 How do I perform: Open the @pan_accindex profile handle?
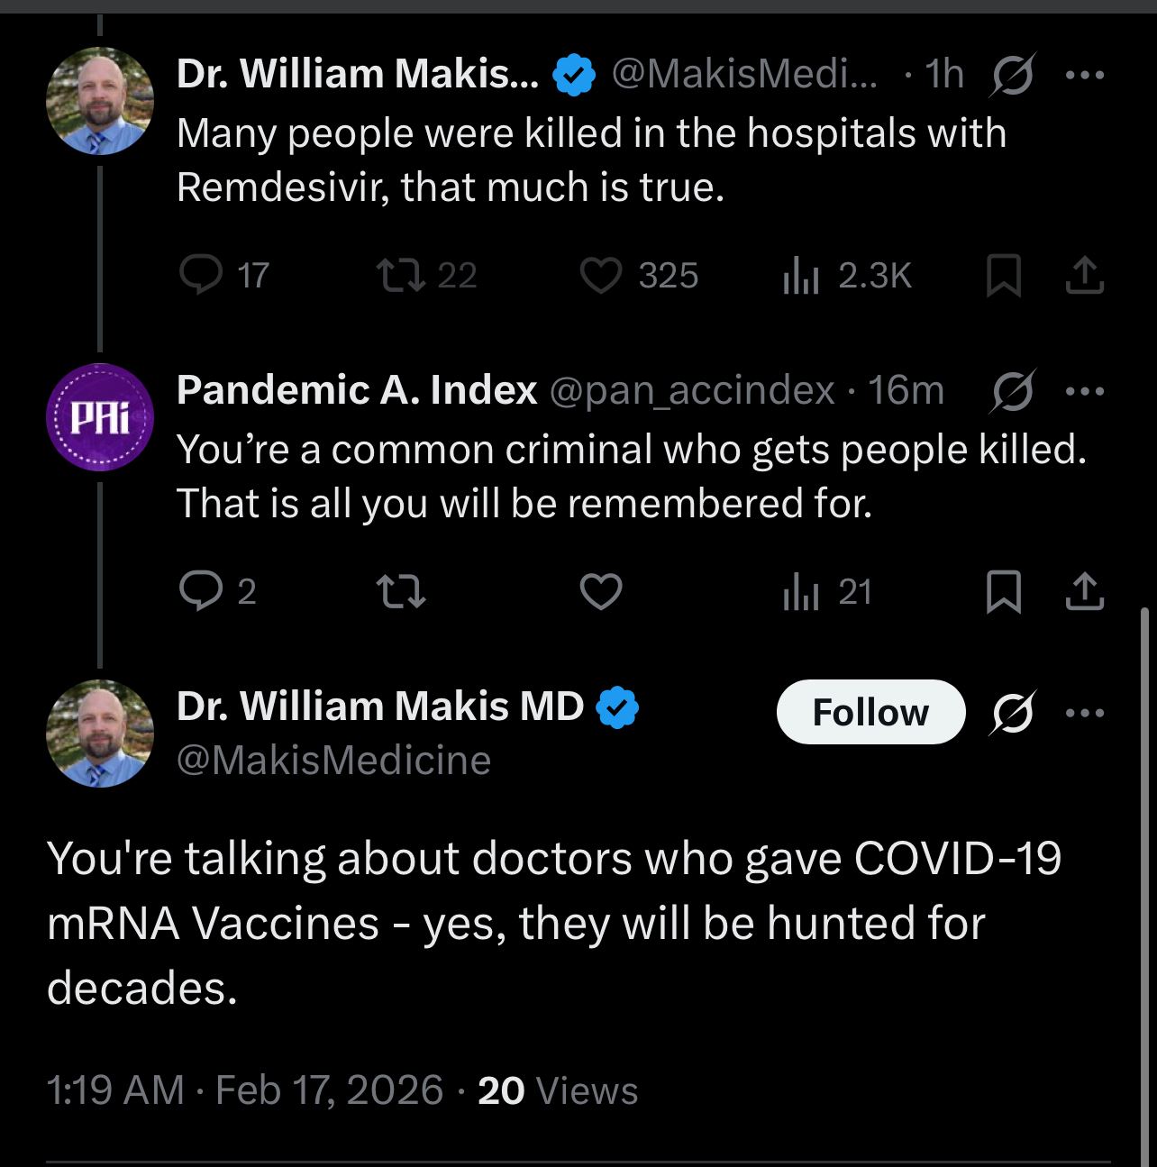(691, 391)
